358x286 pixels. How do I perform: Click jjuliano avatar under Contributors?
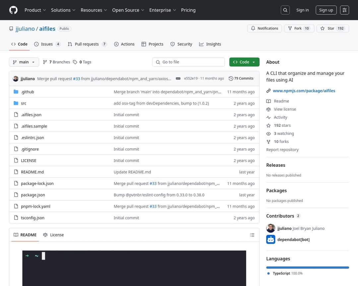(270, 228)
